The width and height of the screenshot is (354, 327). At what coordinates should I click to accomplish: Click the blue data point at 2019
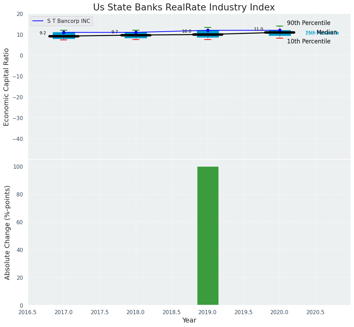point(208,30)
